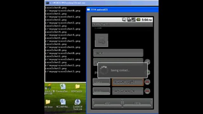Click the cmd.exe window title bar
Viewport: 203px width, 114px height.
pyautogui.click(x=101, y=3)
